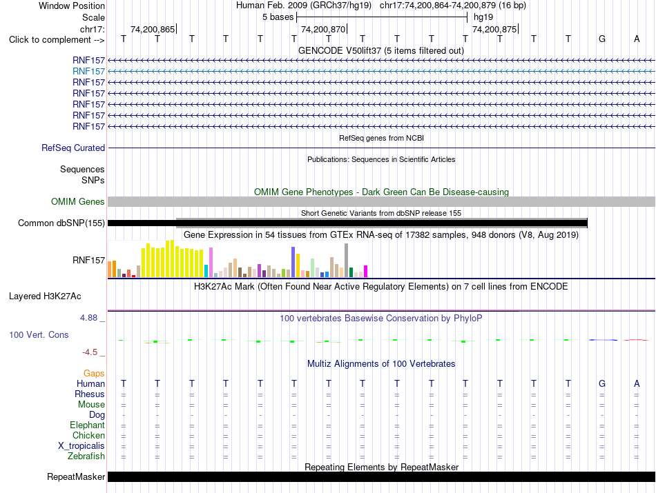Select the G base in the complement sequence row
The image size is (656, 493).
pos(602,39)
